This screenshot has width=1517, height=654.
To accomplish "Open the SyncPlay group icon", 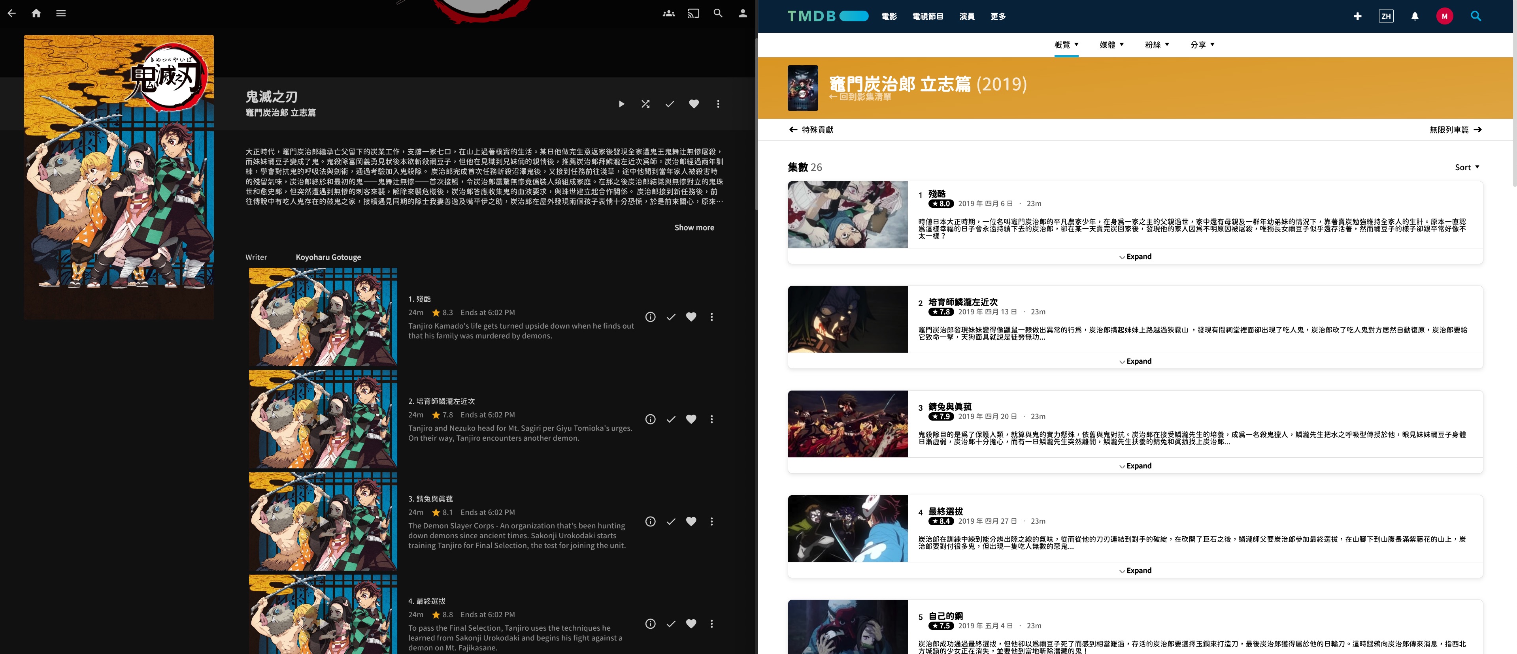I will pyautogui.click(x=668, y=13).
